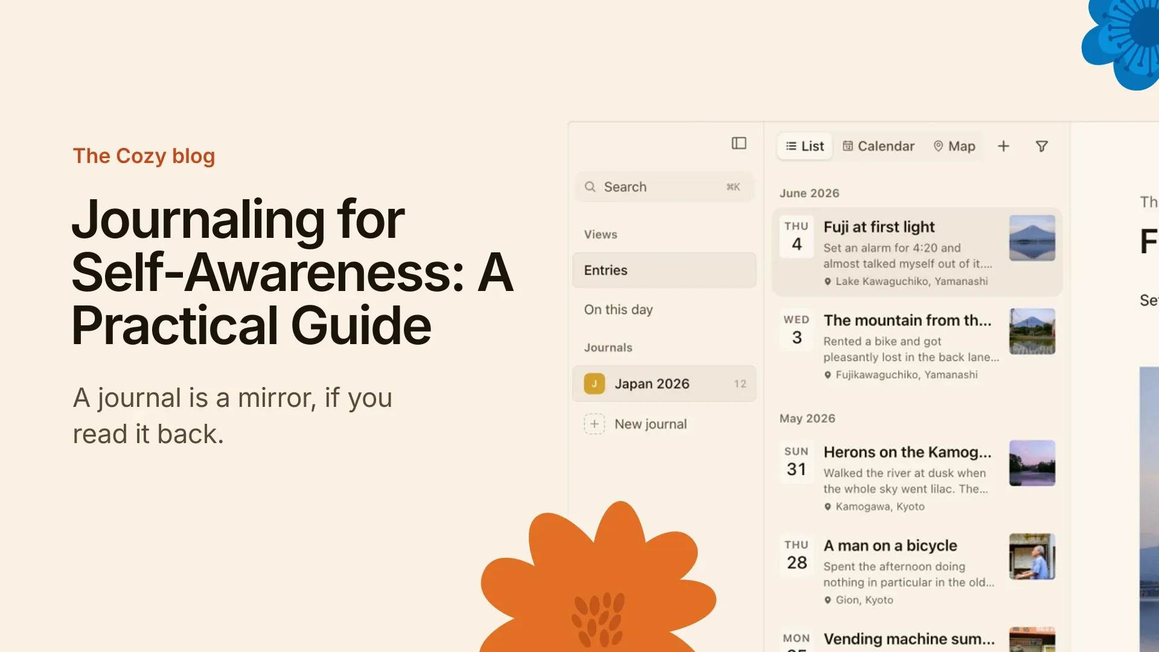The width and height of the screenshot is (1159, 652).
Task: Click the dashed plus icon beside New journal
Action: coord(594,424)
